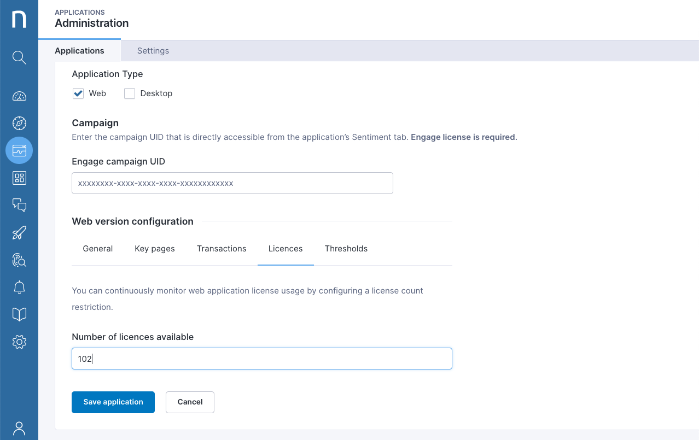Select the compass explore icon in the sidebar
Viewport: 699px width, 440px height.
click(x=19, y=123)
